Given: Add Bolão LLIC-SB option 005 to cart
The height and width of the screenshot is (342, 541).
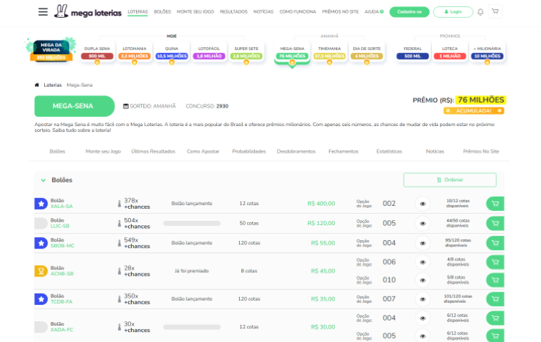Looking at the screenshot, I should [494, 223].
